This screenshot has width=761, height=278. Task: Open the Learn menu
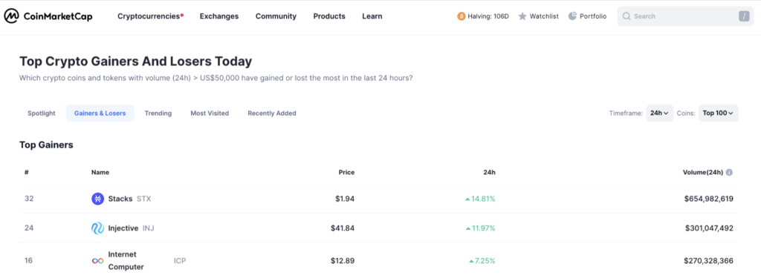[372, 16]
